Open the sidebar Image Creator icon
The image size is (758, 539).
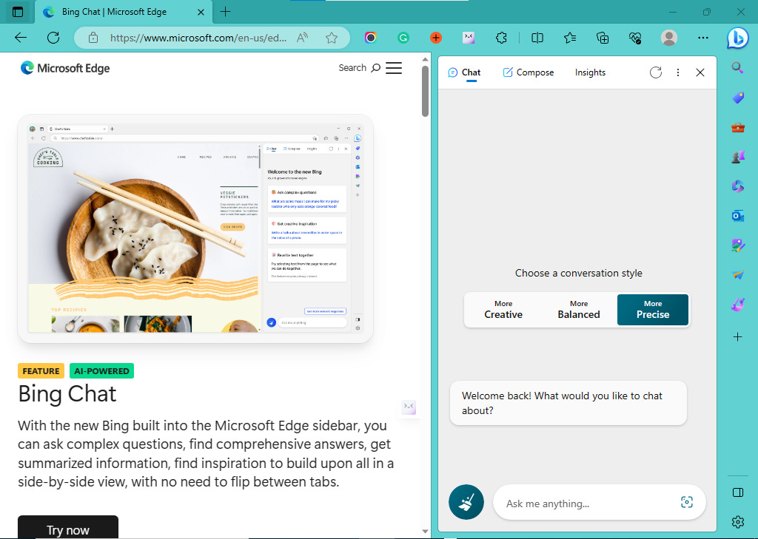(x=738, y=245)
